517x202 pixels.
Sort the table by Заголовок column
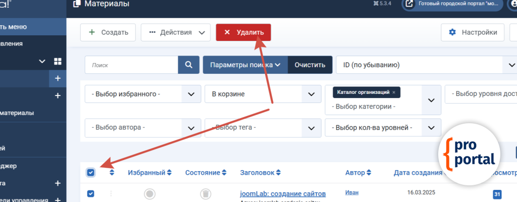tap(260, 173)
